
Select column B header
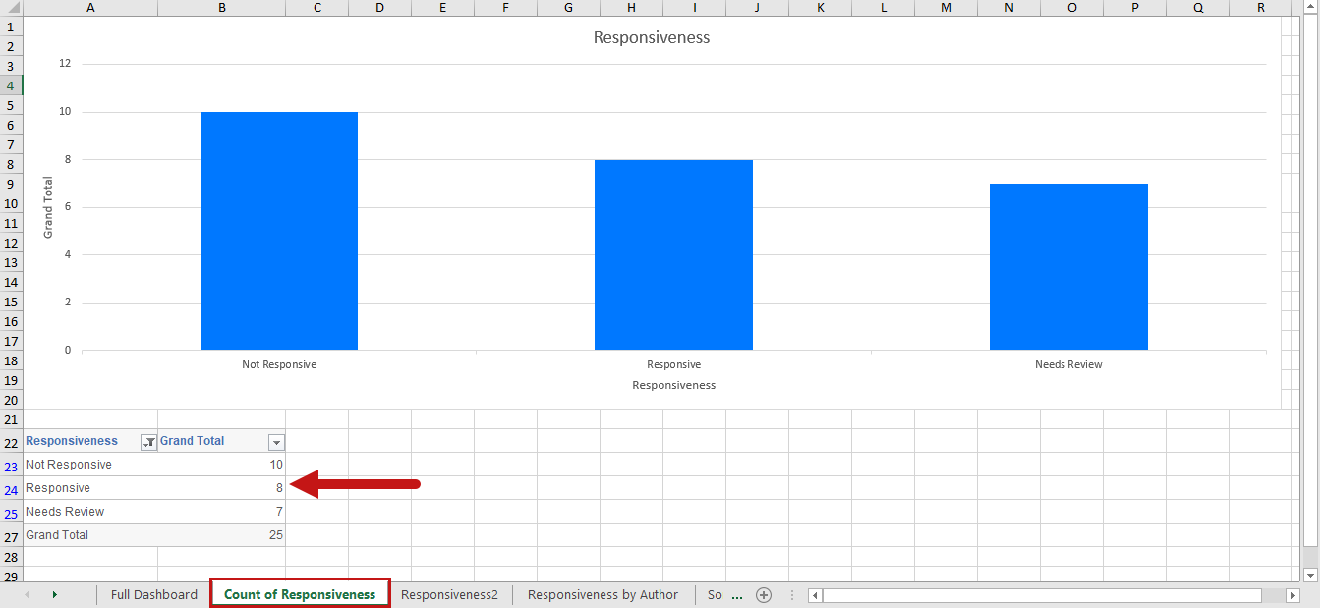tap(222, 8)
